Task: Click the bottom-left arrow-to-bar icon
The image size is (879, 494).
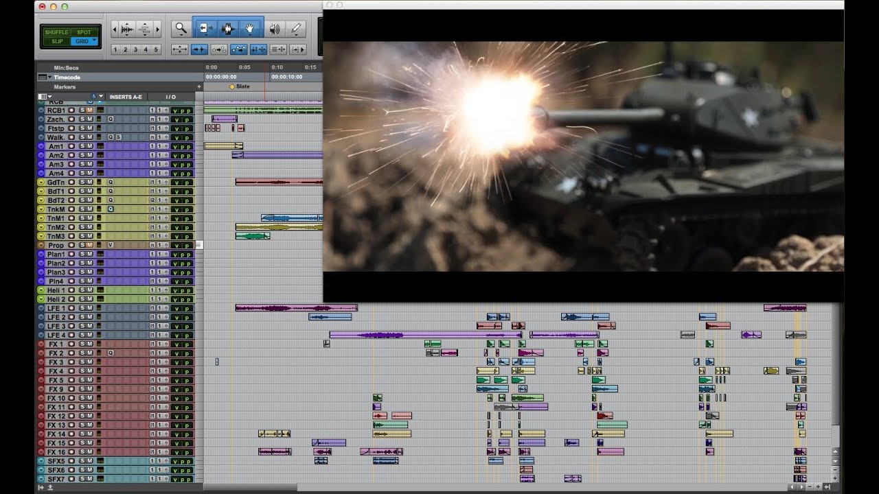Action: pyautogui.click(x=41, y=487)
